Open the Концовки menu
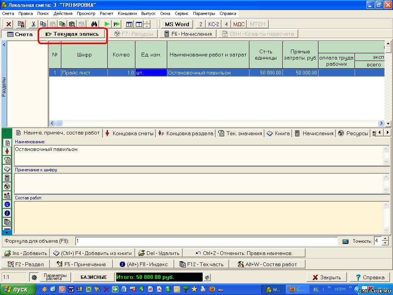This screenshot has height=295, width=393. pos(127,13)
